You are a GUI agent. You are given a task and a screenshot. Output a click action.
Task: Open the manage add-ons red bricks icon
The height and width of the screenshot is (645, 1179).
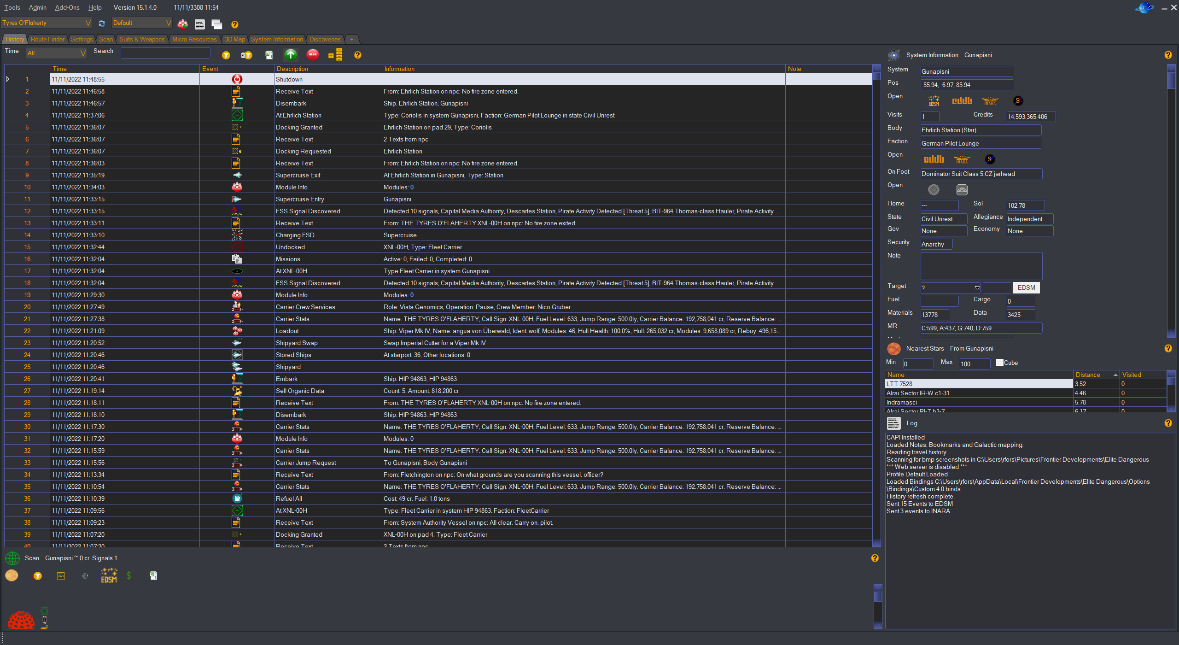coord(183,24)
